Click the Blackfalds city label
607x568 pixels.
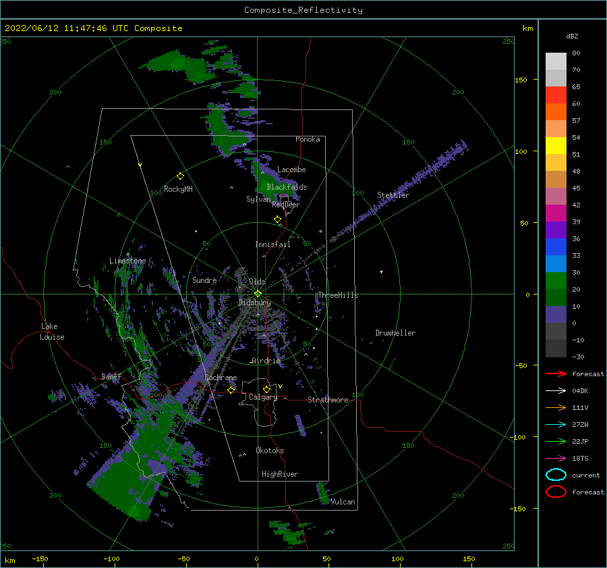(x=287, y=187)
